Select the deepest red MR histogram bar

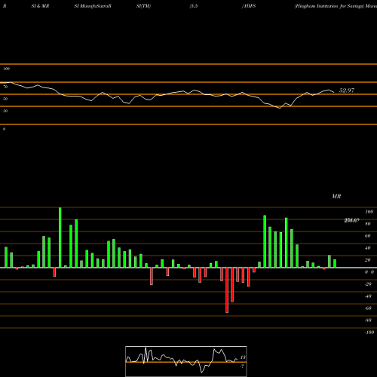coord(227,290)
